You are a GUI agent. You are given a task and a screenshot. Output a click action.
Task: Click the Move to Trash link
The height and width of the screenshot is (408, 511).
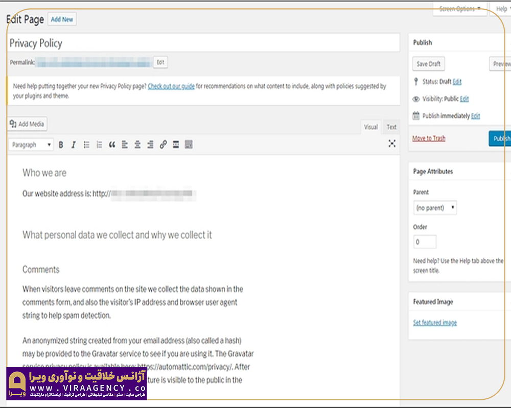(x=428, y=138)
